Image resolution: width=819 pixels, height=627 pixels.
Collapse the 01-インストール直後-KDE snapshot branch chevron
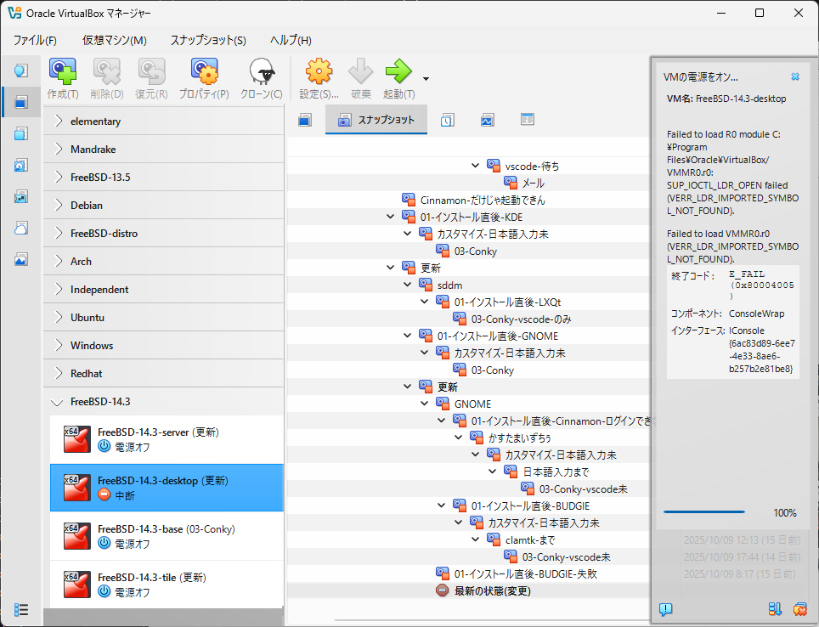[x=390, y=217]
